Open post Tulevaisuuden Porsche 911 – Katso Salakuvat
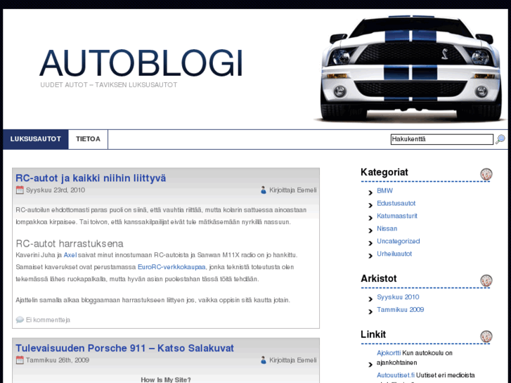Image resolution: width=511 pixels, height=383 pixels. pyautogui.click(x=124, y=348)
